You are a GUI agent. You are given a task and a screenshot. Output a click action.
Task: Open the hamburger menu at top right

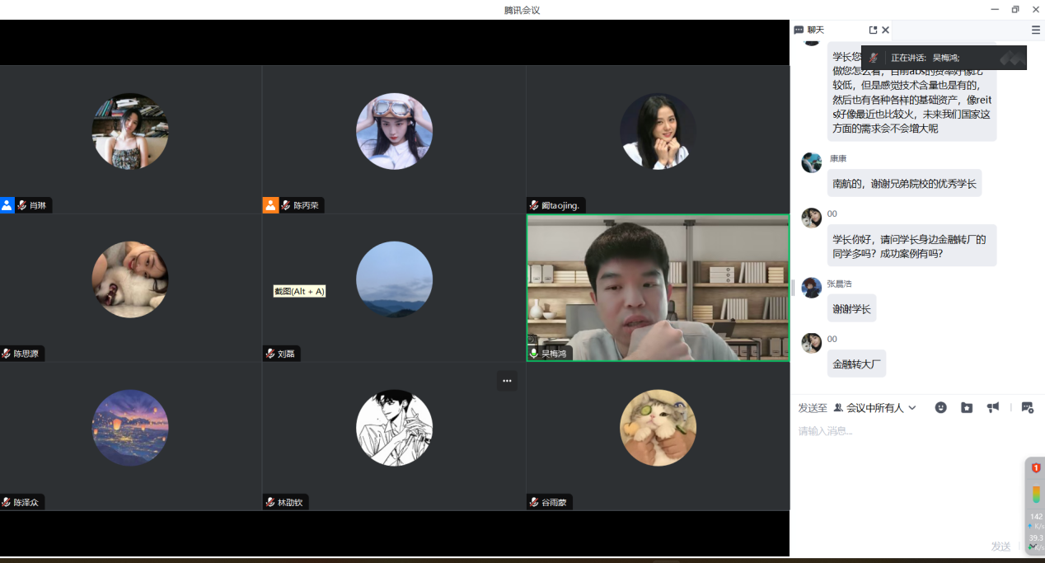1036,30
